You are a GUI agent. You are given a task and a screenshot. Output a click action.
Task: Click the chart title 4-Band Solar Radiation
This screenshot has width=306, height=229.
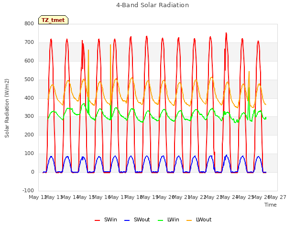click(x=153, y=5)
